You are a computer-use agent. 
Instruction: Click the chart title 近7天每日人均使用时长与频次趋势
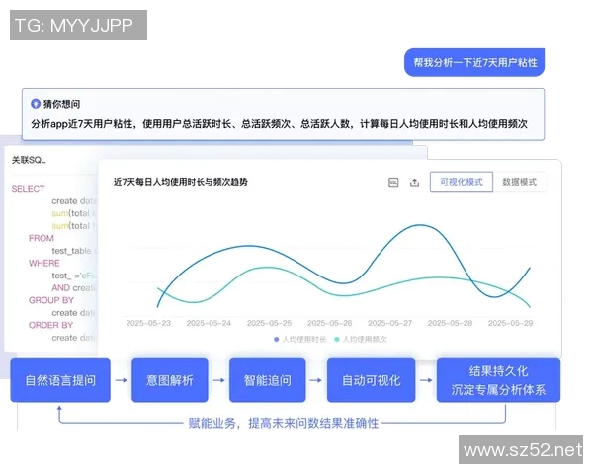[x=181, y=182]
